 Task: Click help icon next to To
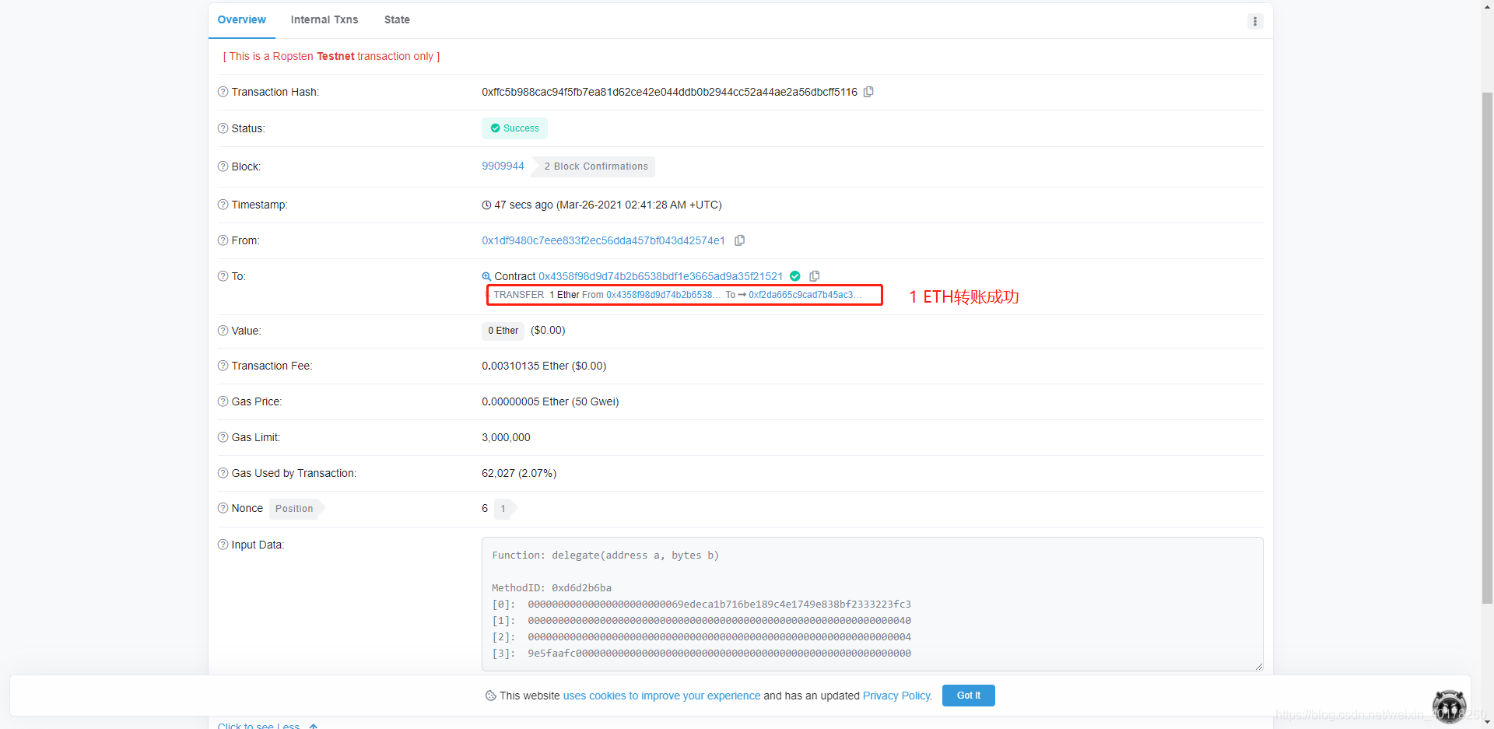(x=223, y=276)
